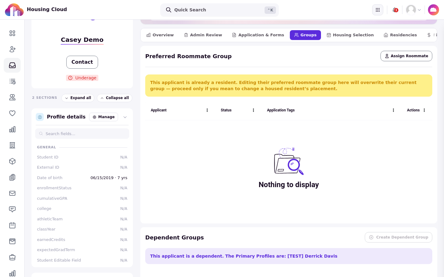Open Application Tags column options menu
Screen dimensions: 444x277
pos(393,110)
